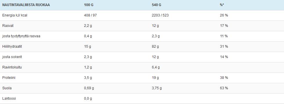Select the Laktoosi row label
The image size is (284, 104).
click(x=9, y=99)
